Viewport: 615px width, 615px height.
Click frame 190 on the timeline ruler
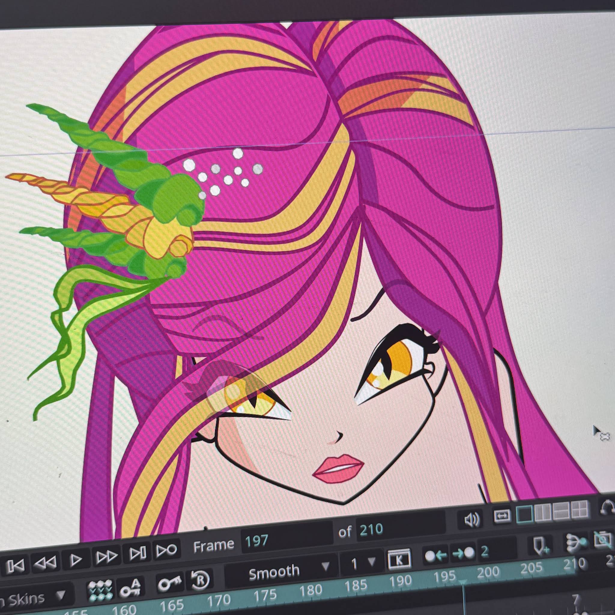(401, 582)
